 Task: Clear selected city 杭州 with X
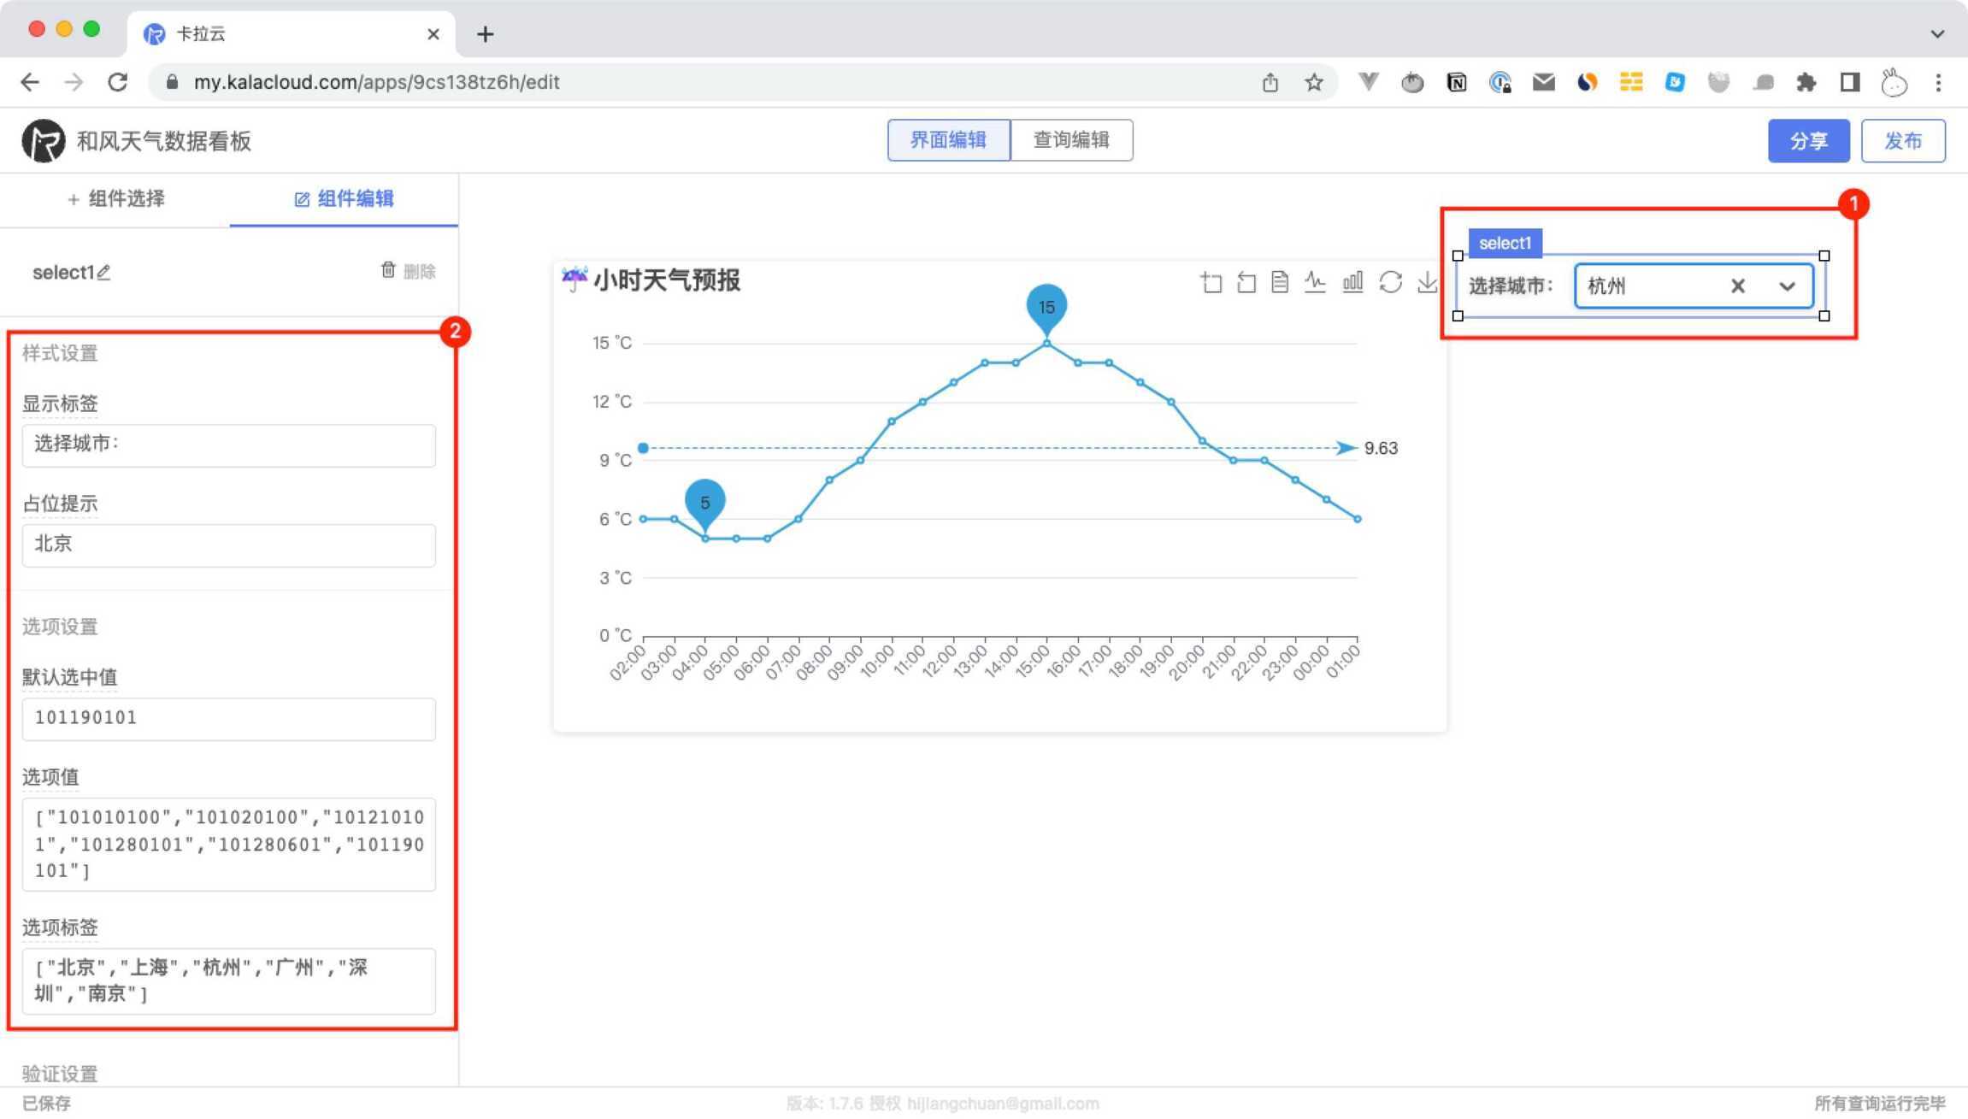(1737, 286)
